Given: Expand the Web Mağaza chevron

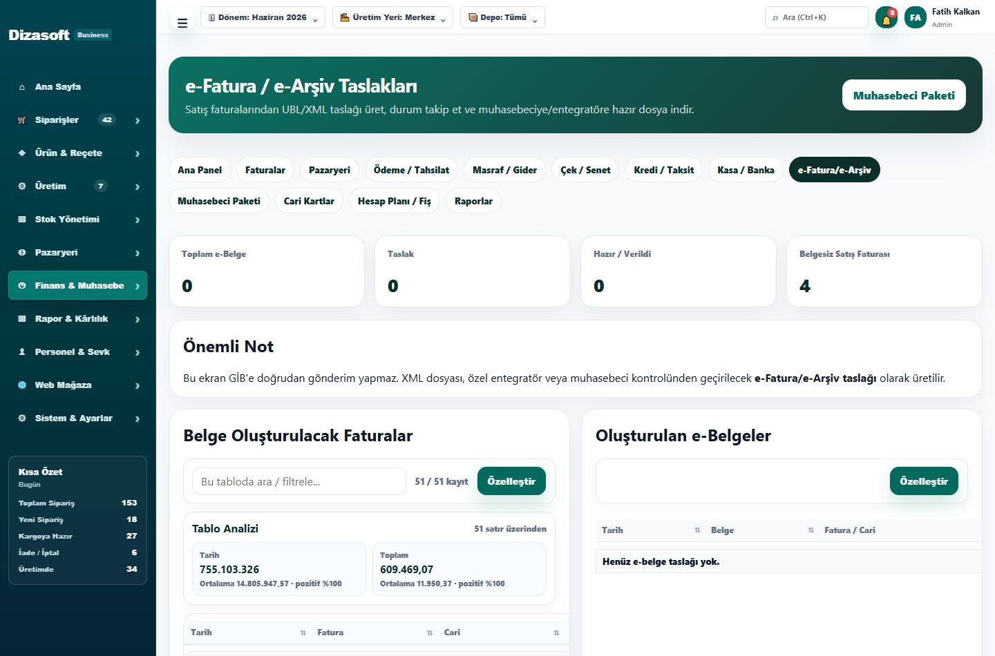Looking at the screenshot, I should [x=138, y=386].
